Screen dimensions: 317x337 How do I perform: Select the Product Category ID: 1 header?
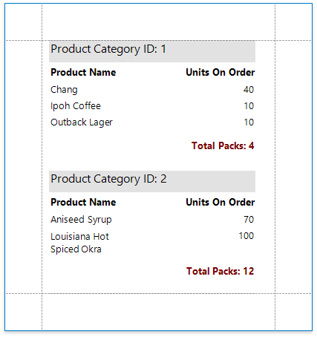(152, 51)
